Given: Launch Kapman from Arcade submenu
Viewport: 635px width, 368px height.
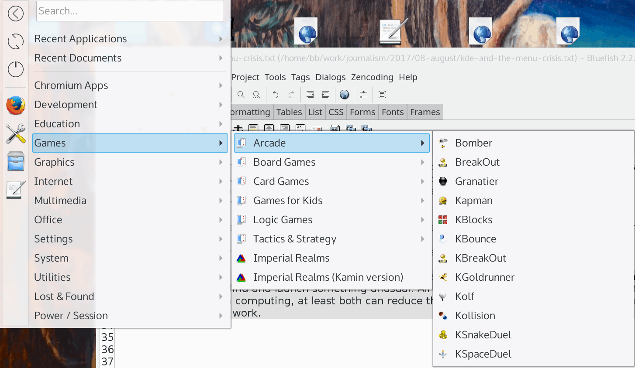Looking at the screenshot, I should click(x=534, y=201).
